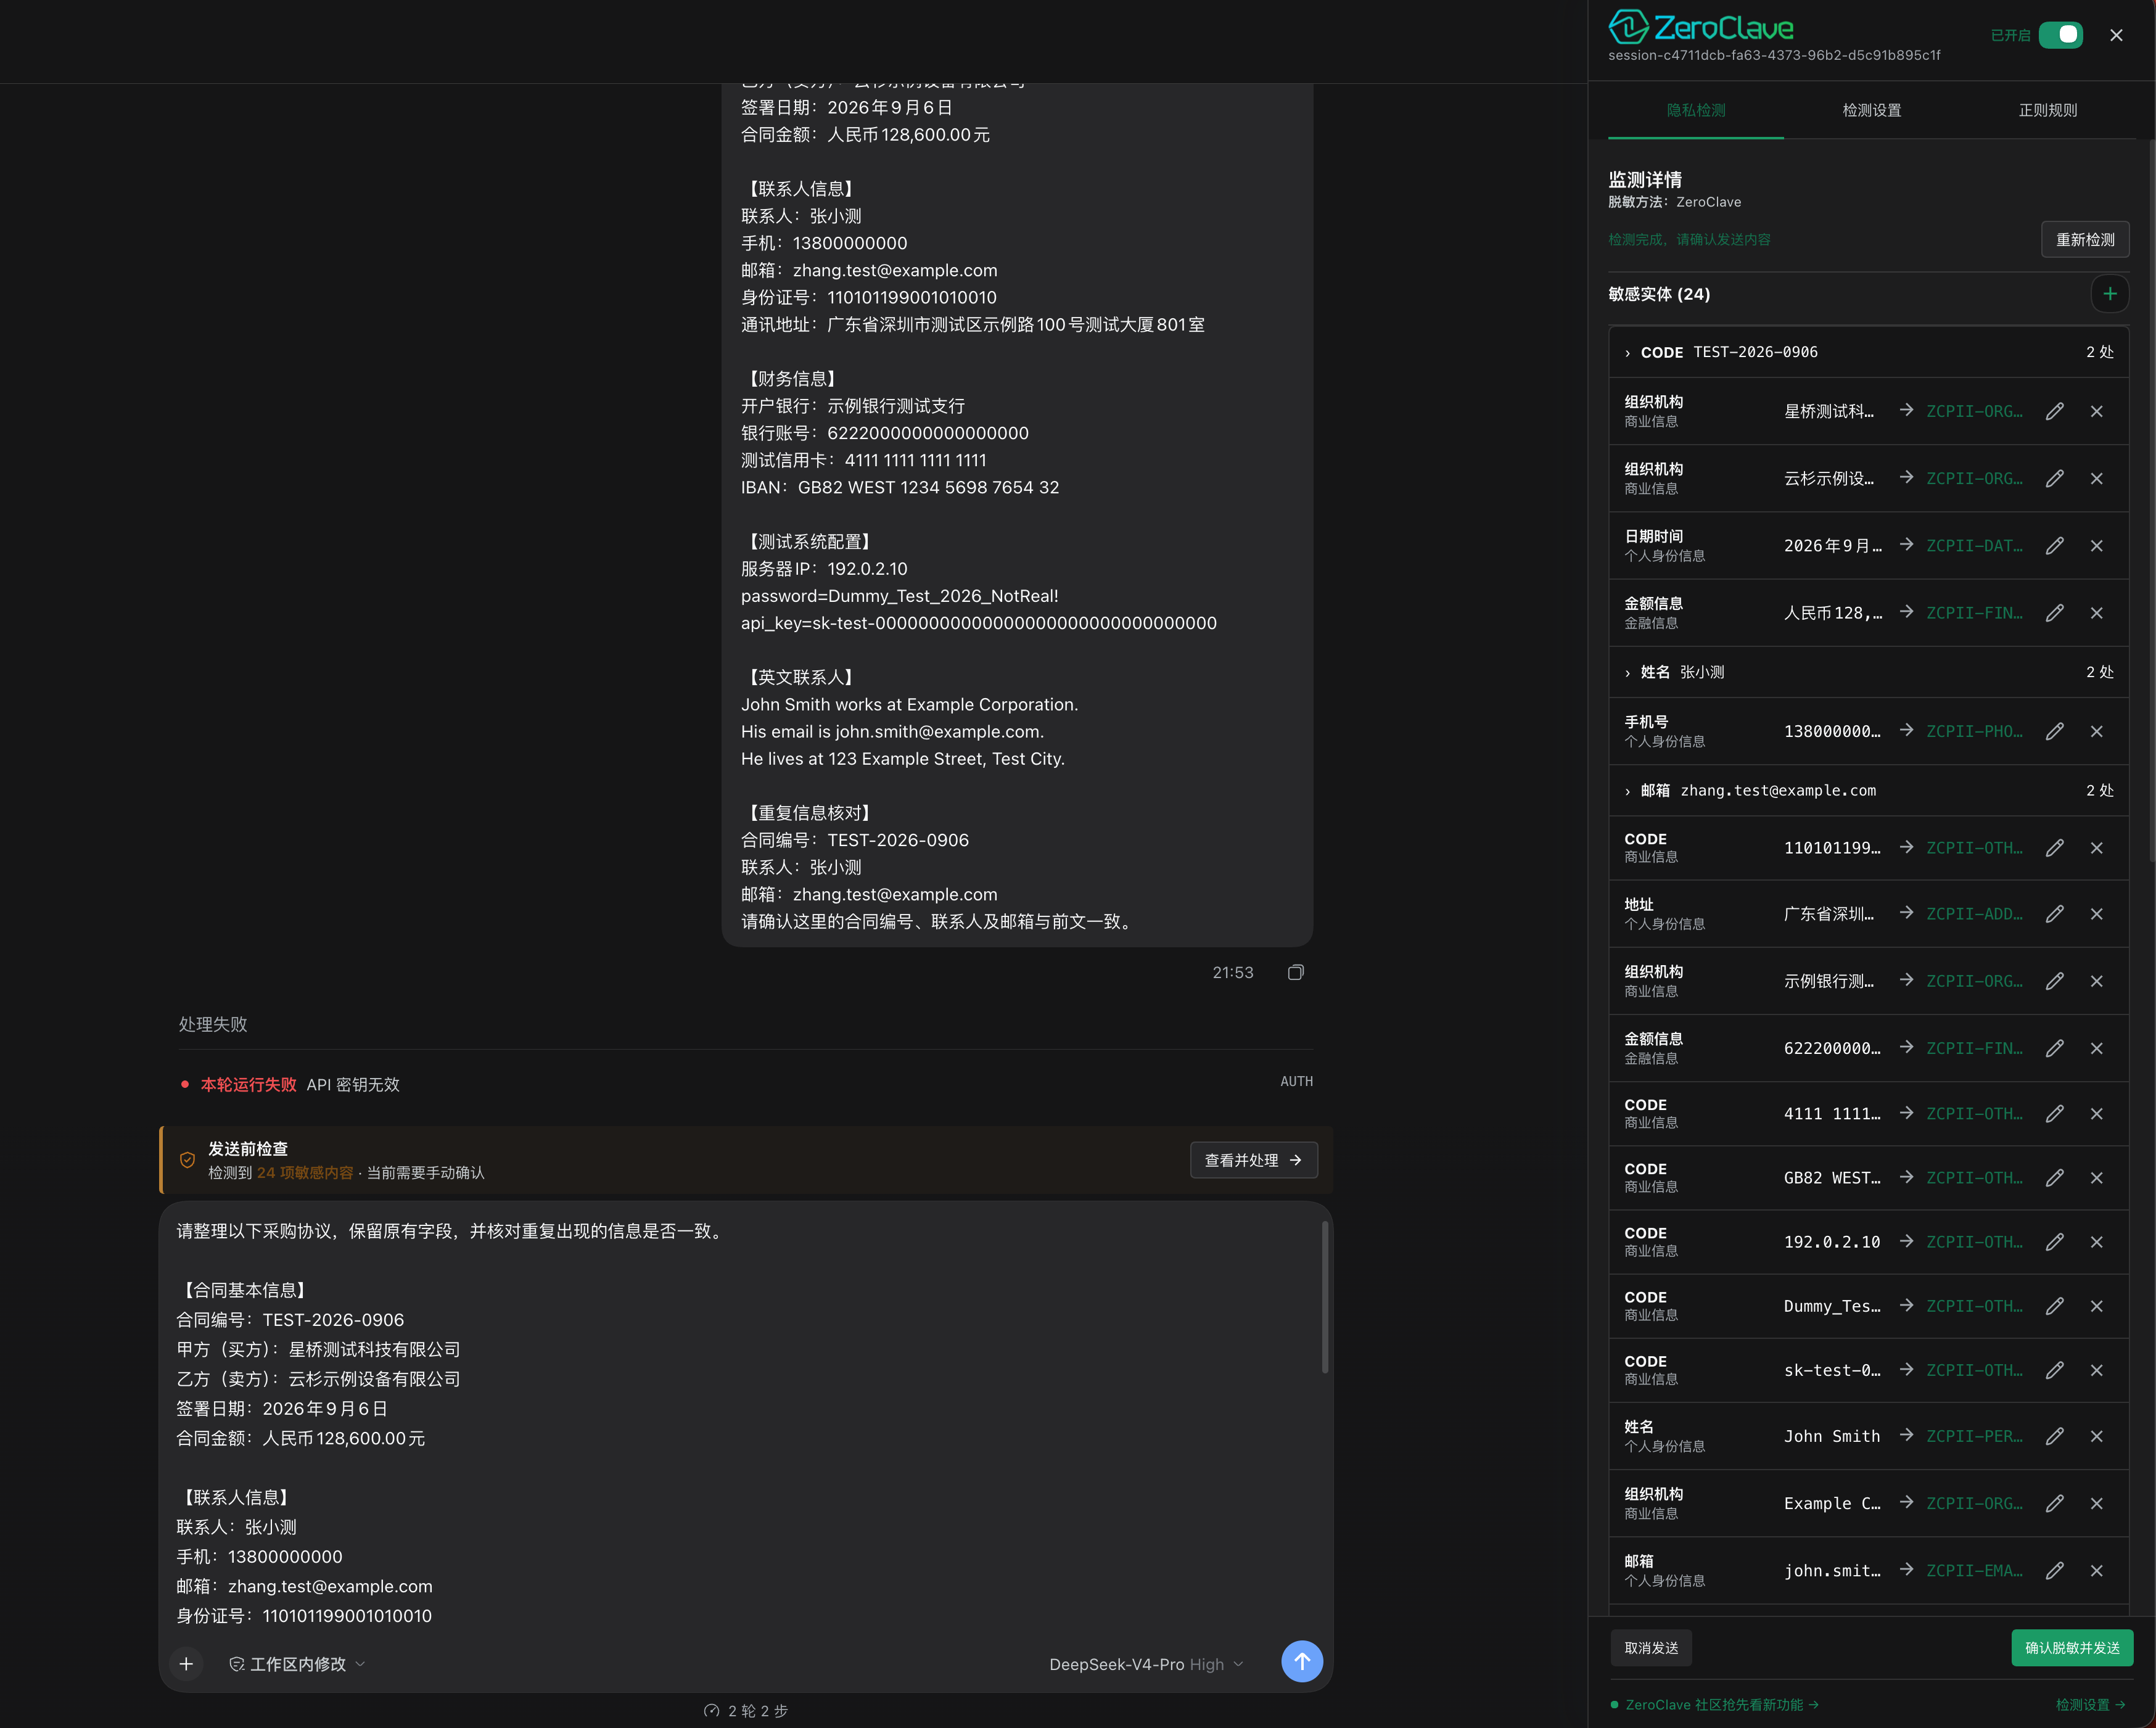Edit the 示例银行测 organization entity
Viewport: 2156px width, 1728px height.
(2054, 981)
